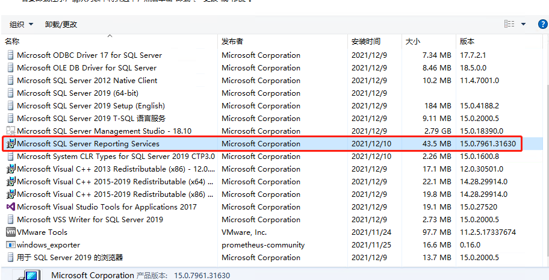Screen dimensions: 549x280
Task: Click the 用于 SQL Server 2019 的浏览器 icon
Action: click(x=11, y=257)
